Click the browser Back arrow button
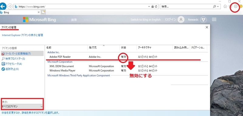Screen dimensions: 243x116 pyautogui.click(x=3, y=6)
